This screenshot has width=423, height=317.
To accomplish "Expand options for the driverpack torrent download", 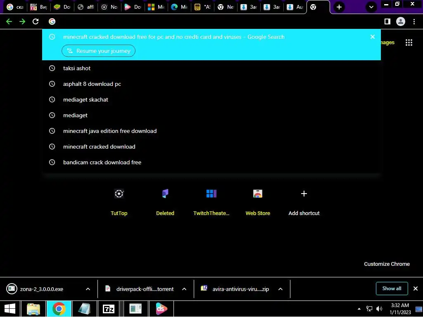I will click(x=184, y=289).
